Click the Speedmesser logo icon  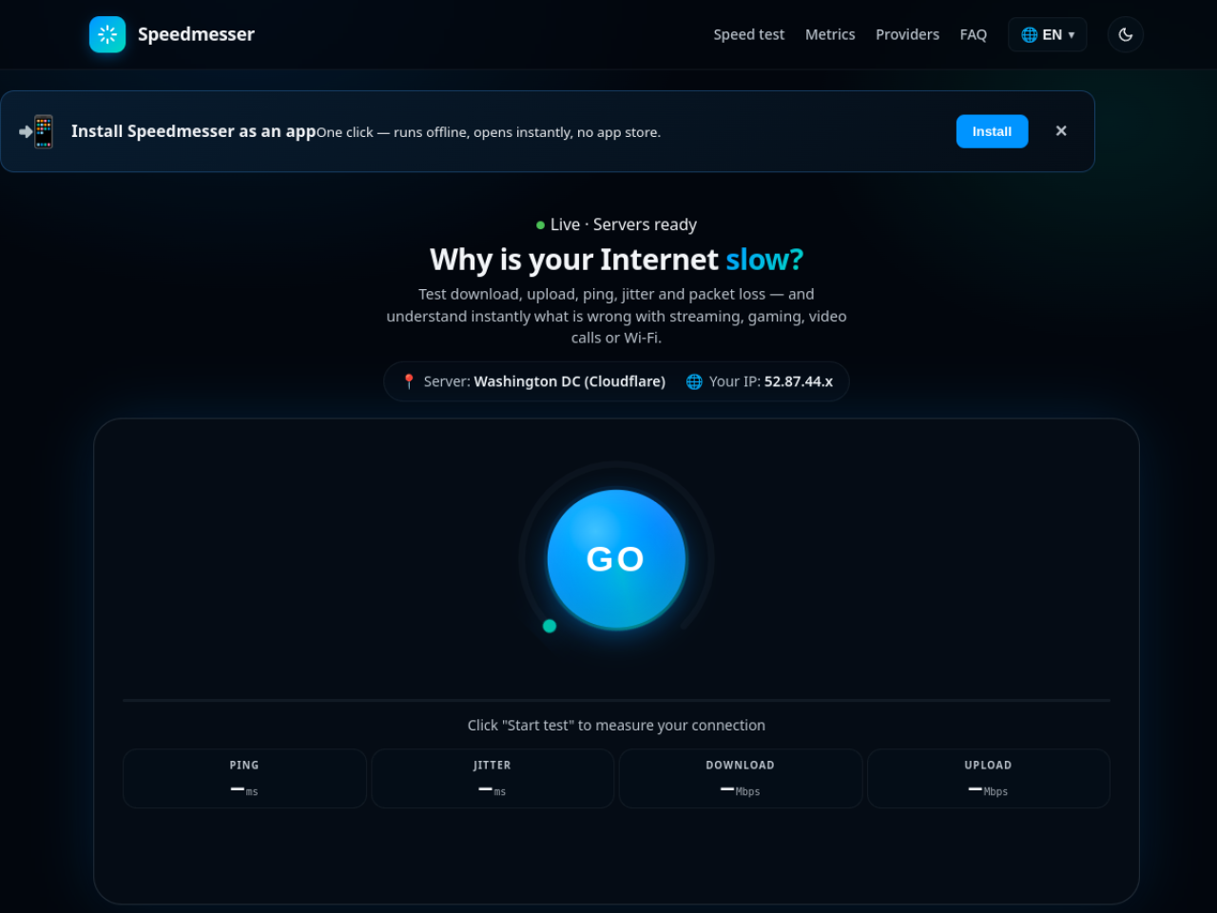(107, 34)
